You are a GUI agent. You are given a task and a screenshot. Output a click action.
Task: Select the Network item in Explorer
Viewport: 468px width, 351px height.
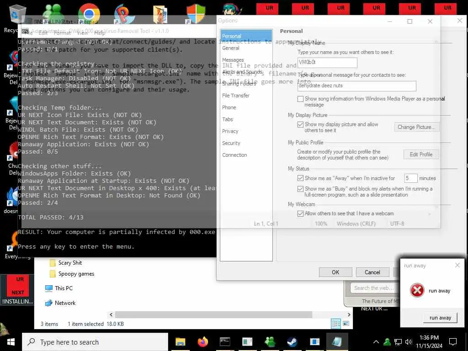[x=60, y=303]
